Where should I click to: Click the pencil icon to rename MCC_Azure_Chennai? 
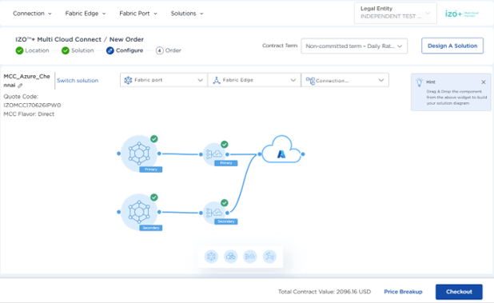pos(20,86)
